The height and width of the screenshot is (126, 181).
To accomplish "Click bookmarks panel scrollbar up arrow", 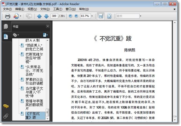I will 47,40.
